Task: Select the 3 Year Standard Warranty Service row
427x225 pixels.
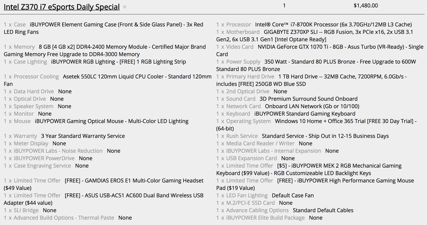Action: 64,136
